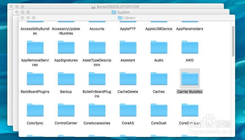Click the Bursa15B202.D11D111OS window title text
Image resolution: width=245 pixels, height=140 pixels.
(x=118, y=6)
